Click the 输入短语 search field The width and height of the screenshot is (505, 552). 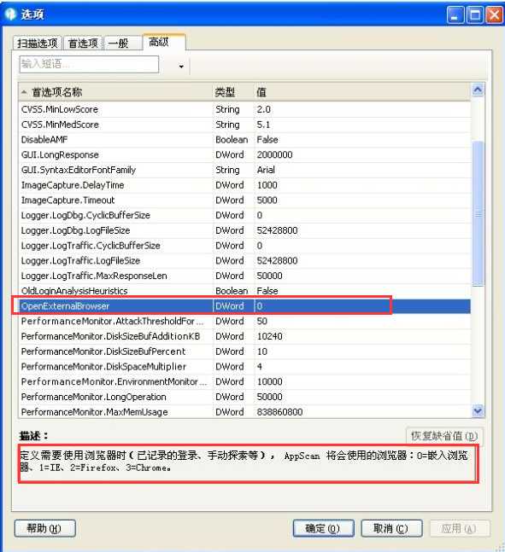[89, 64]
